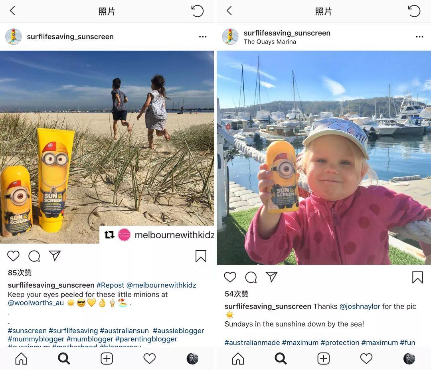The height and width of the screenshot is (370, 431).
Task: Open options menu on left post
Action: [x=203, y=37]
